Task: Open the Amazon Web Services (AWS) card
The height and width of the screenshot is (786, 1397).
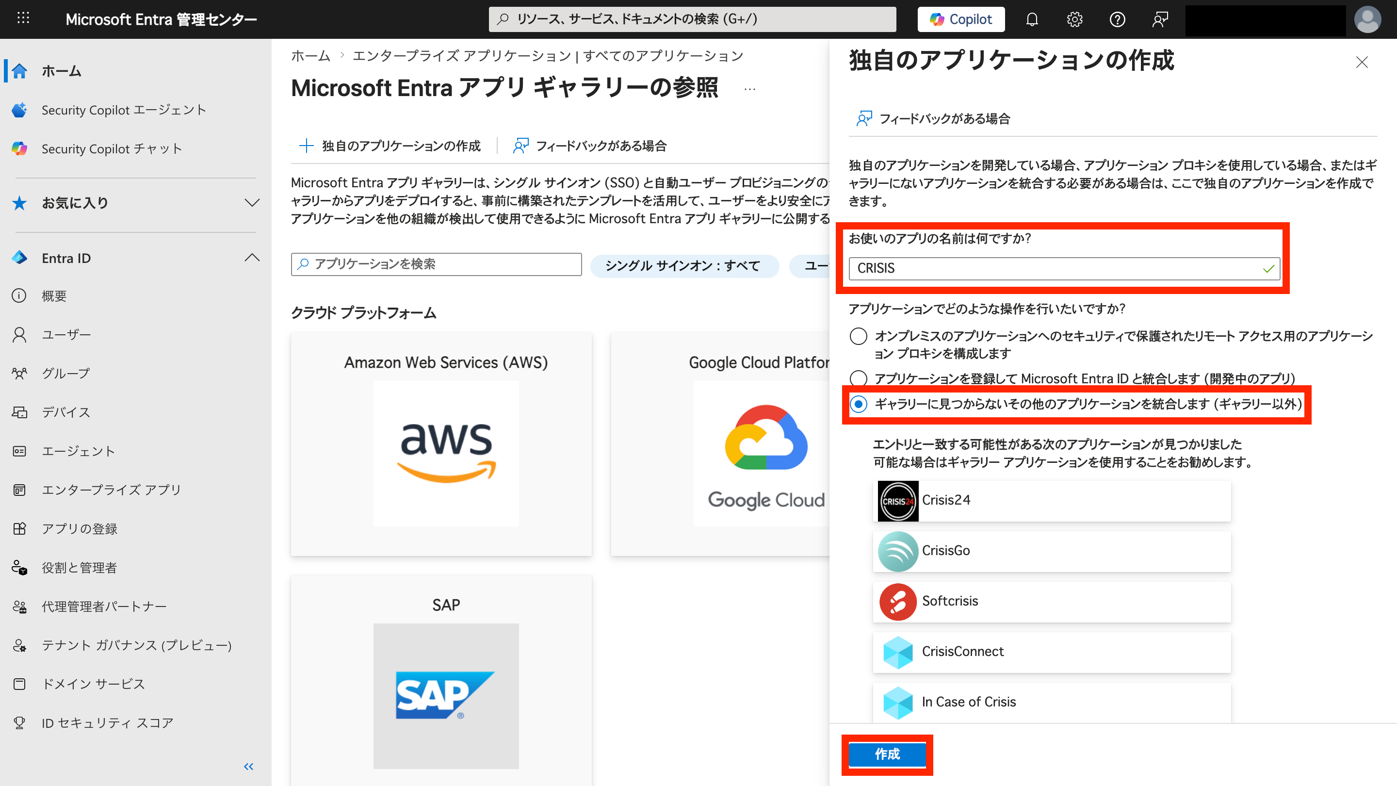Action: coord(441,444)
